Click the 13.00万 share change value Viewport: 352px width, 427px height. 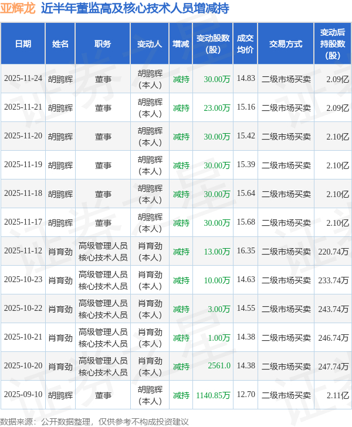point(217,252)
